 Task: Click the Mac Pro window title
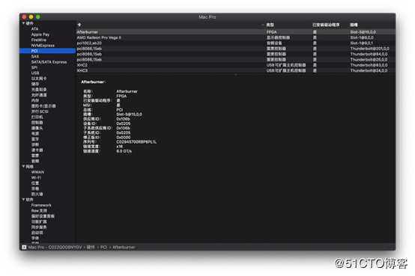(207, 17)
